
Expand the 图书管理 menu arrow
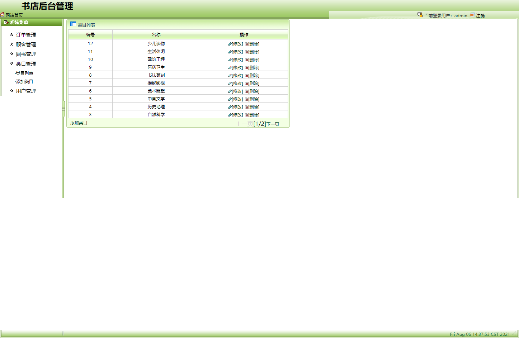[x=11, y=54]
